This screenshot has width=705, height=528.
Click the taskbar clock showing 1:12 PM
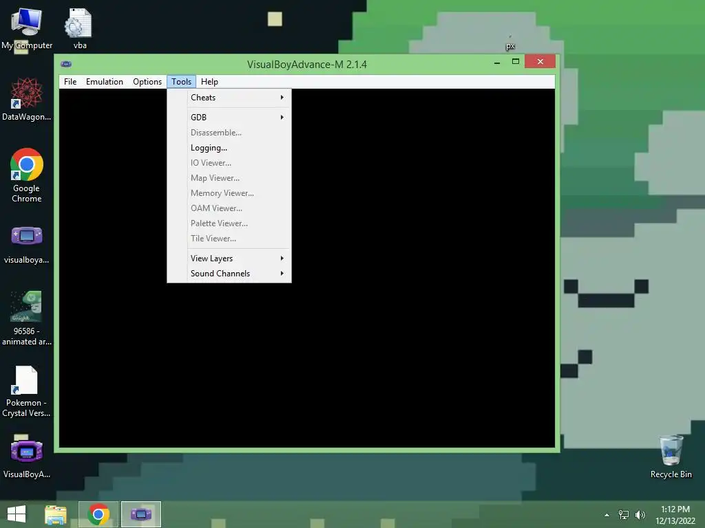click(x=675, y=515)
